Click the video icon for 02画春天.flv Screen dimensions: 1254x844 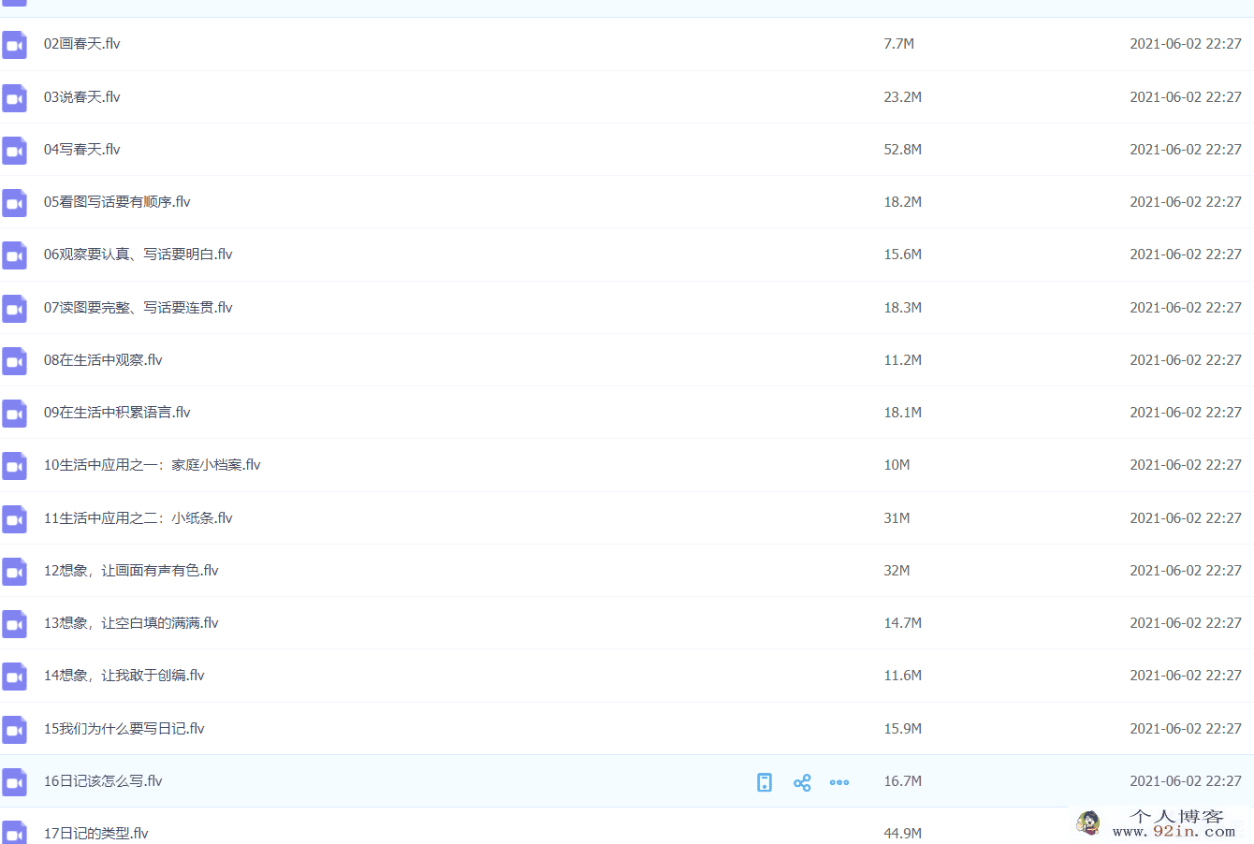point(14,45)
